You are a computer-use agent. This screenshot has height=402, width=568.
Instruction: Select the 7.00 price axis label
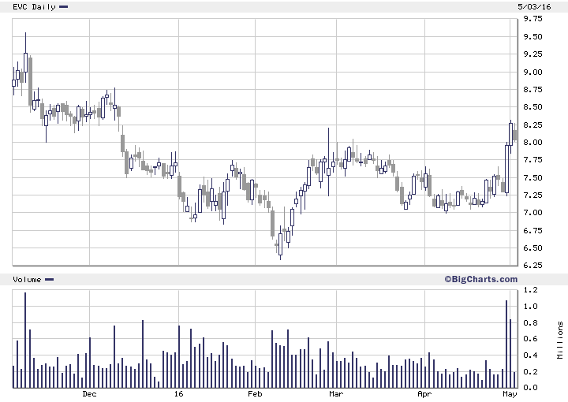click(x=532, y=213)
